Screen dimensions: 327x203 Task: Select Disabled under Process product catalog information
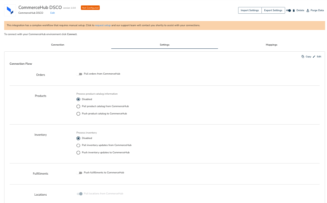tap(78, 99)
